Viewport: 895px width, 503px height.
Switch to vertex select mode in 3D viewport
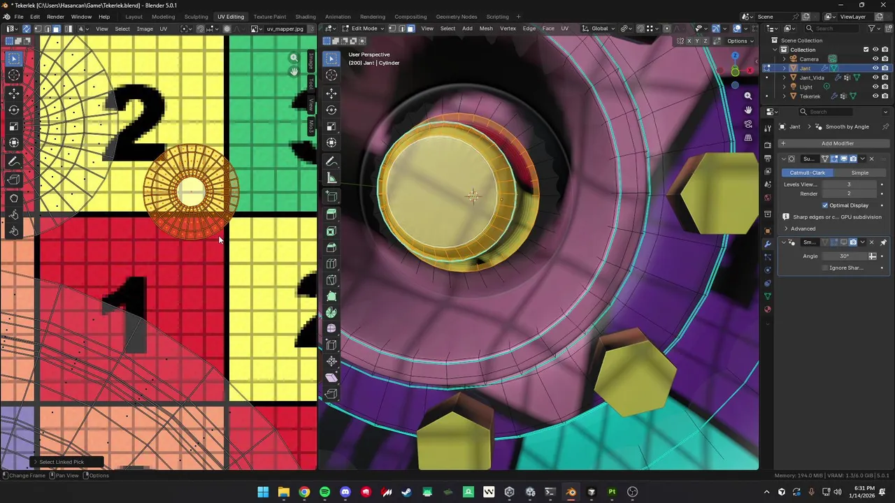[392, 29]
